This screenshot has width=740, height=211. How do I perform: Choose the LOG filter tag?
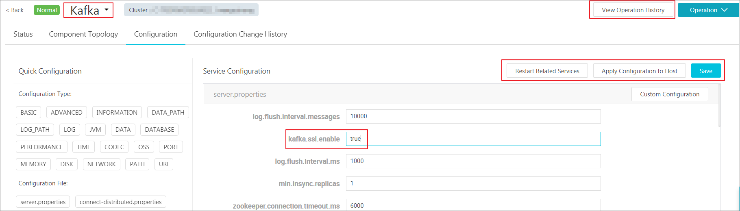tap(70, 130)
